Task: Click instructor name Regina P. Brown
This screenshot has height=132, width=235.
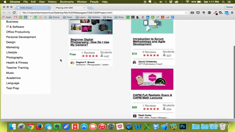Action: [x=85, y=62]
